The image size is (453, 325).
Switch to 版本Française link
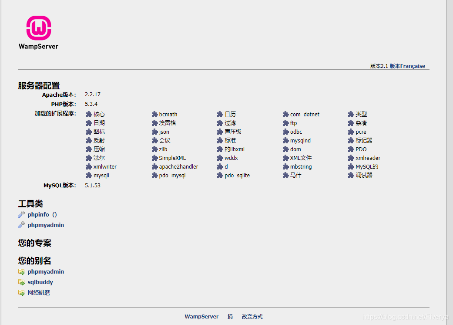(407, 66)
